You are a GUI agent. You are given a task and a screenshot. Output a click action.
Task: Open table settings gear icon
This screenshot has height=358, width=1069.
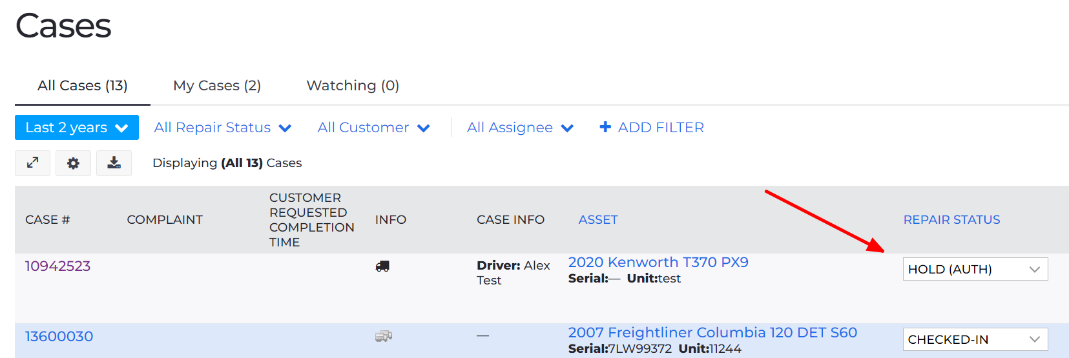pyautogui.click(x=73, y=163)
